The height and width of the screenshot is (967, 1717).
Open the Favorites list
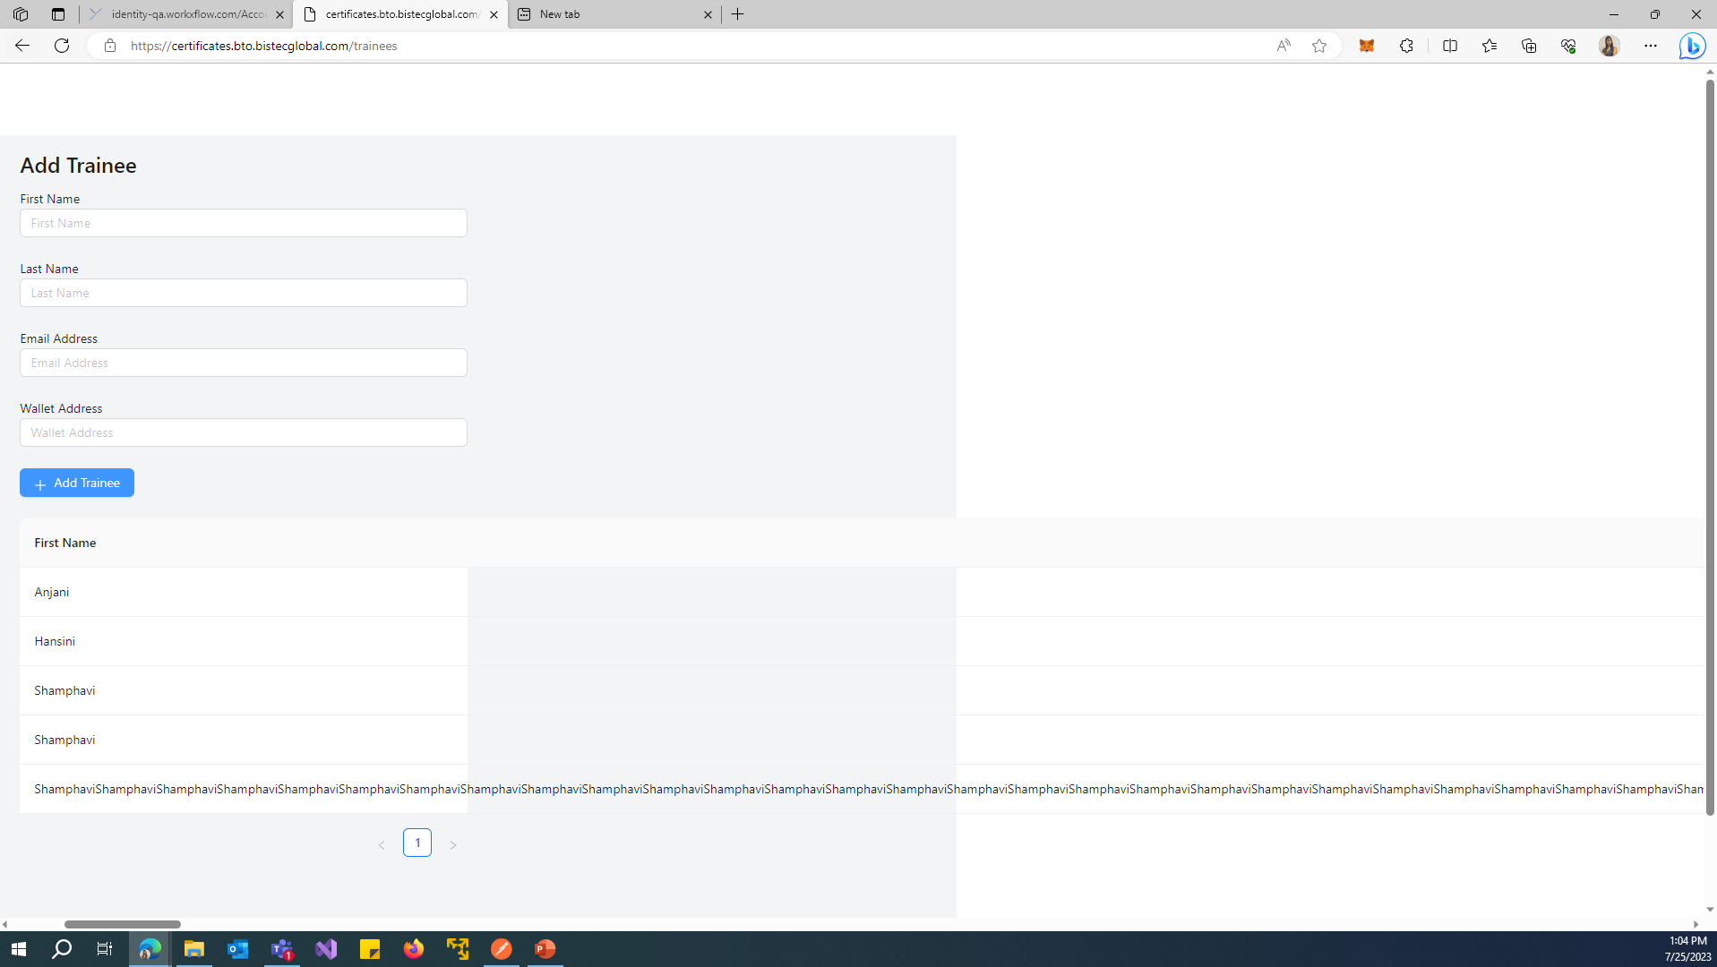pyautogui.click(x=1489, y=46)
